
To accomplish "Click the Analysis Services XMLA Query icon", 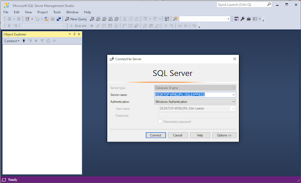I will click(x=111, y=19).
